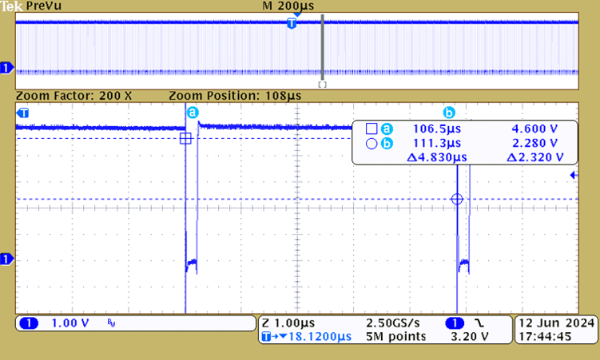
Task: Click cursor a label above the waveform
Action: [x=192, y=113]
